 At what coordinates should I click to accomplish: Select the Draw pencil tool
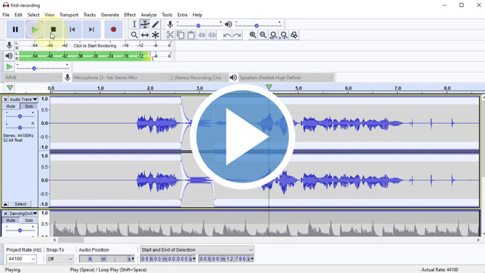[156, 24]
